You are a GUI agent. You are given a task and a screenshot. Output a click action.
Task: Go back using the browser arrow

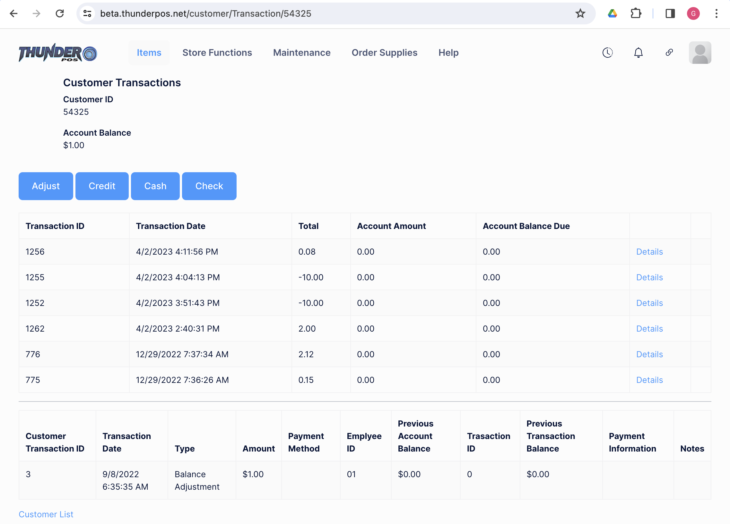point(13,13)
